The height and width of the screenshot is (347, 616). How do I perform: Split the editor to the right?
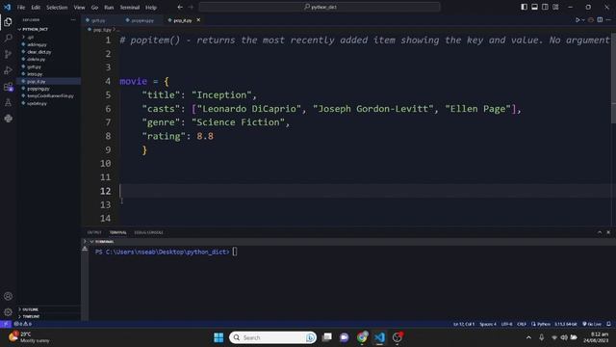tap(600, 20)
